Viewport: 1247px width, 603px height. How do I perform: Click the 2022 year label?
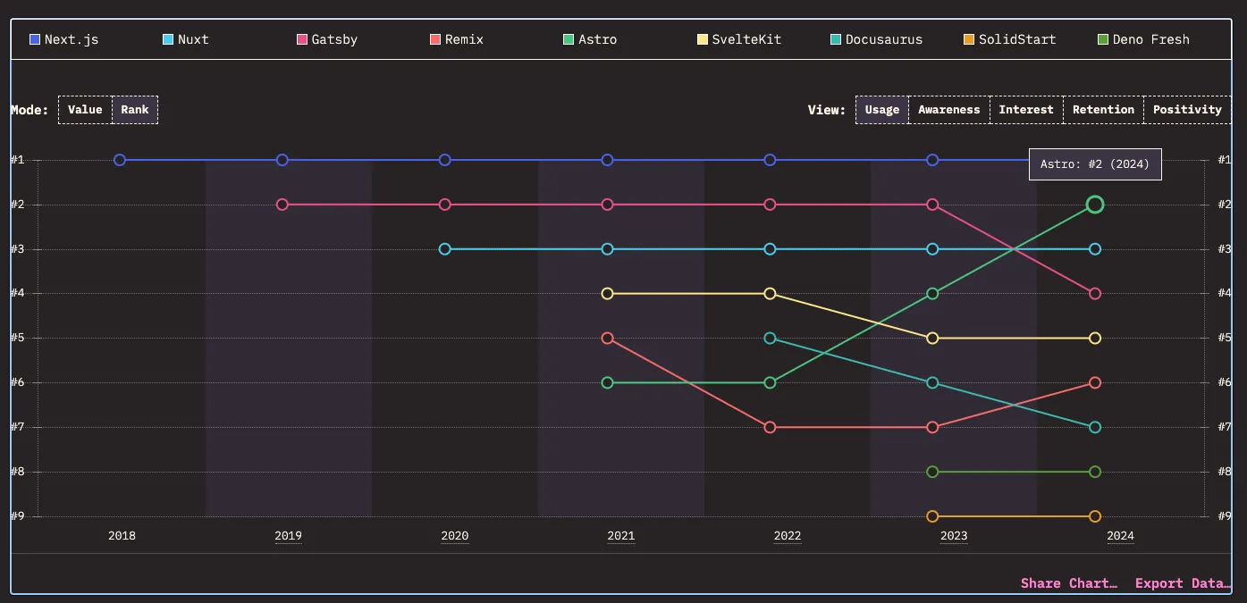tap(787, 536)
